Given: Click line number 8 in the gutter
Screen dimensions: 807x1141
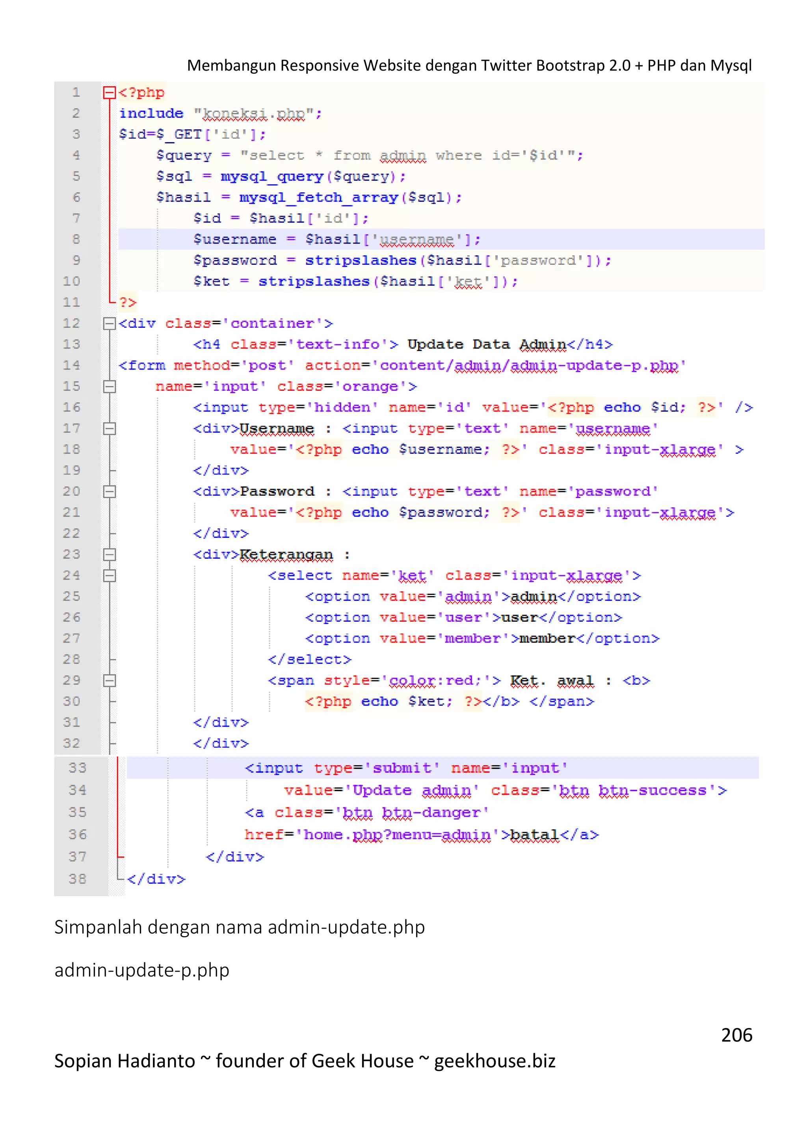Looking at the screenshot, I should point(76,240).
